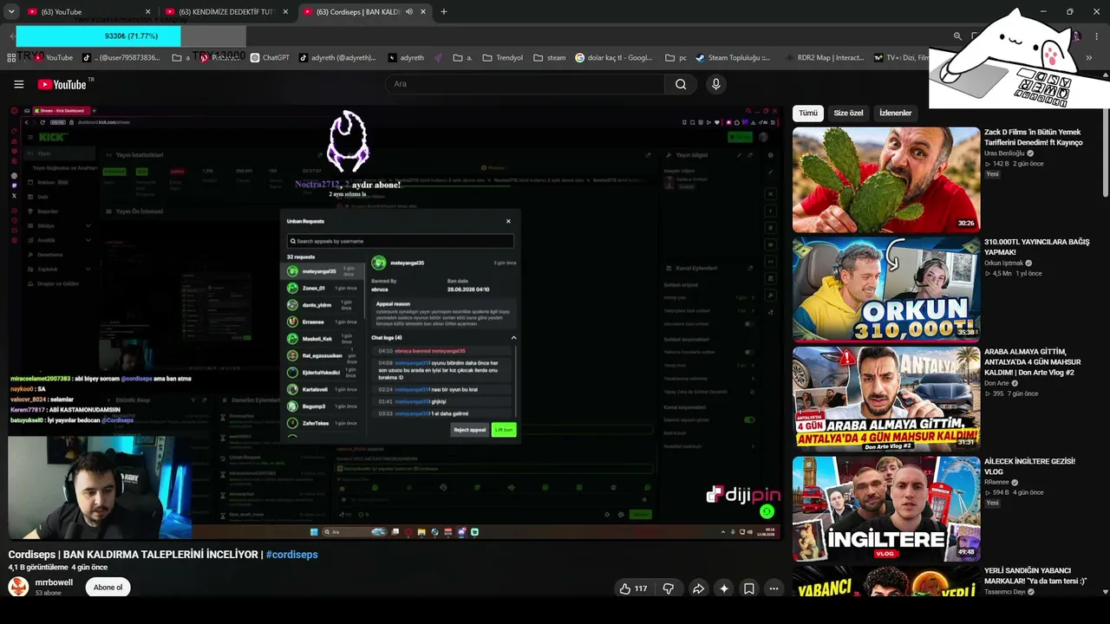Open Chrome tab search dropdown arrow
This screenshot has height=624, width=1110.
pyautogui.click(x=11, y=11)
